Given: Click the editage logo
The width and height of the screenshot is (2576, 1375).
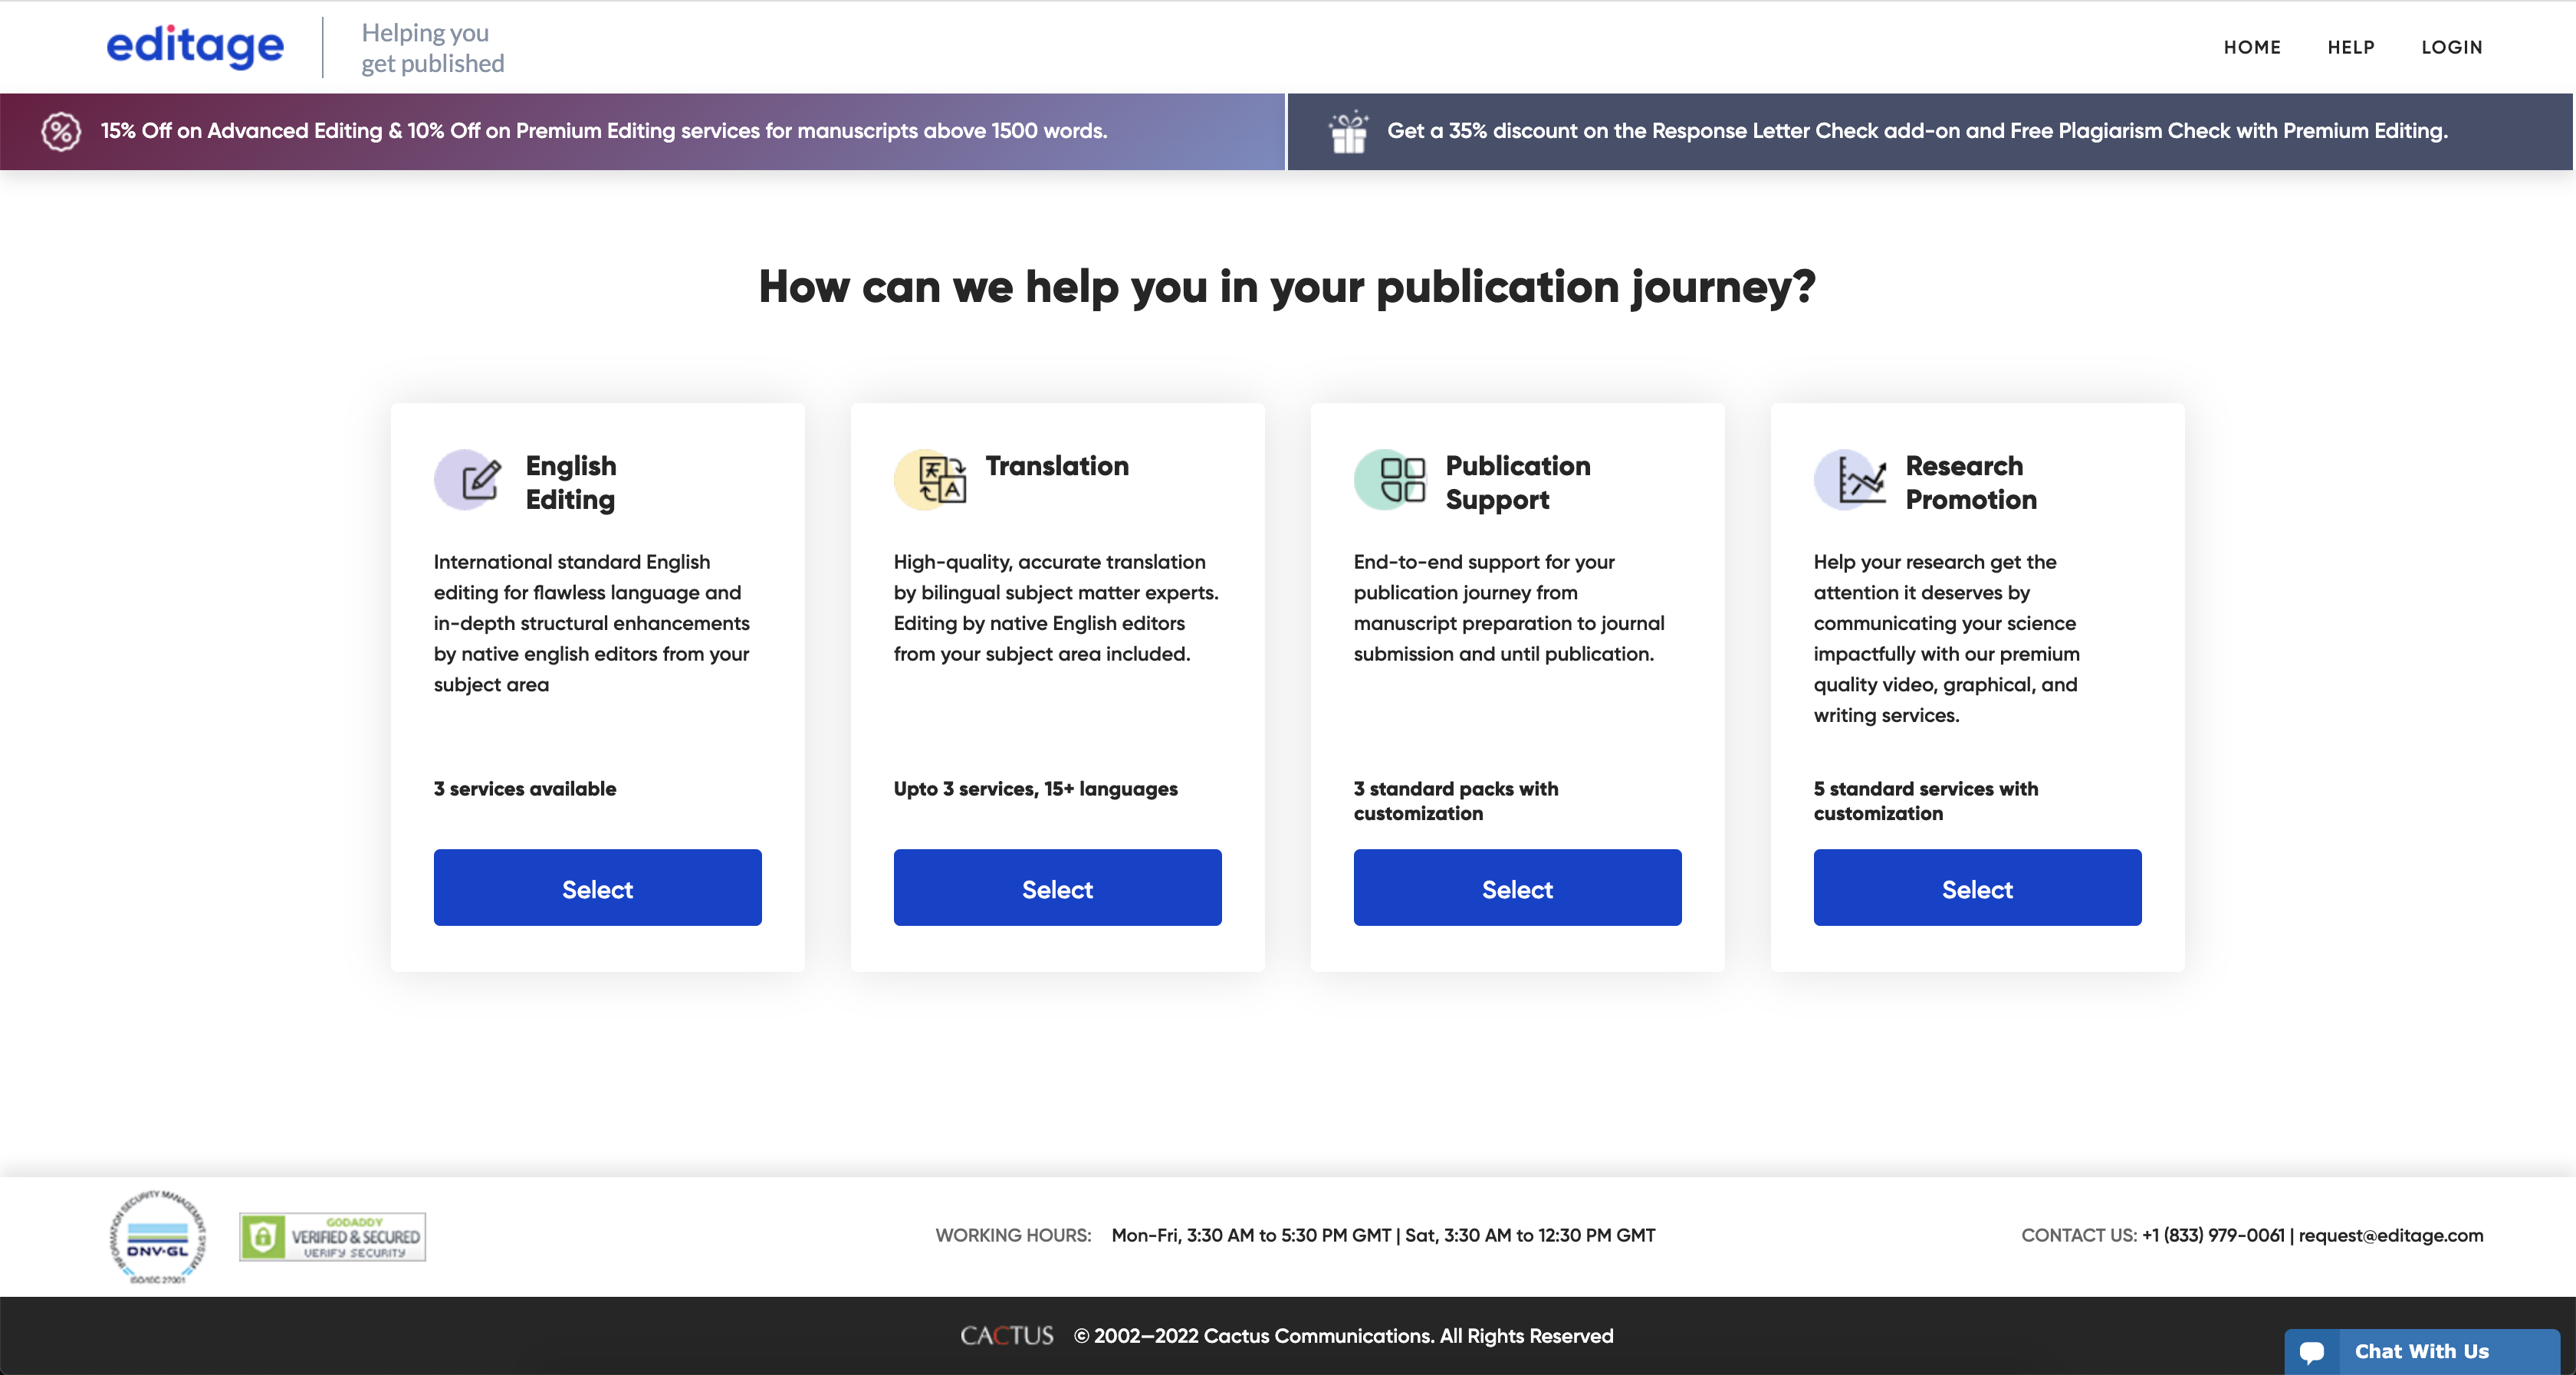Looking at the screenshot, I should 195,46.
